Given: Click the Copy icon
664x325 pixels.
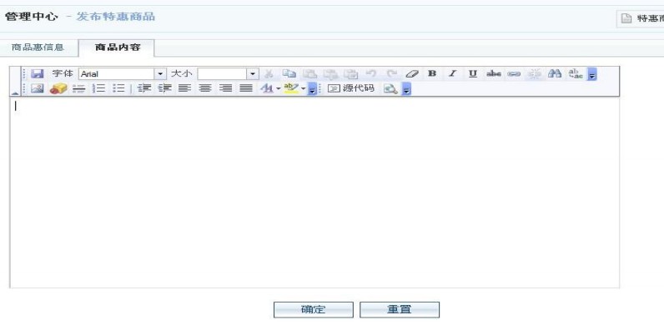Looking at the screenshot, I should 289,73.
